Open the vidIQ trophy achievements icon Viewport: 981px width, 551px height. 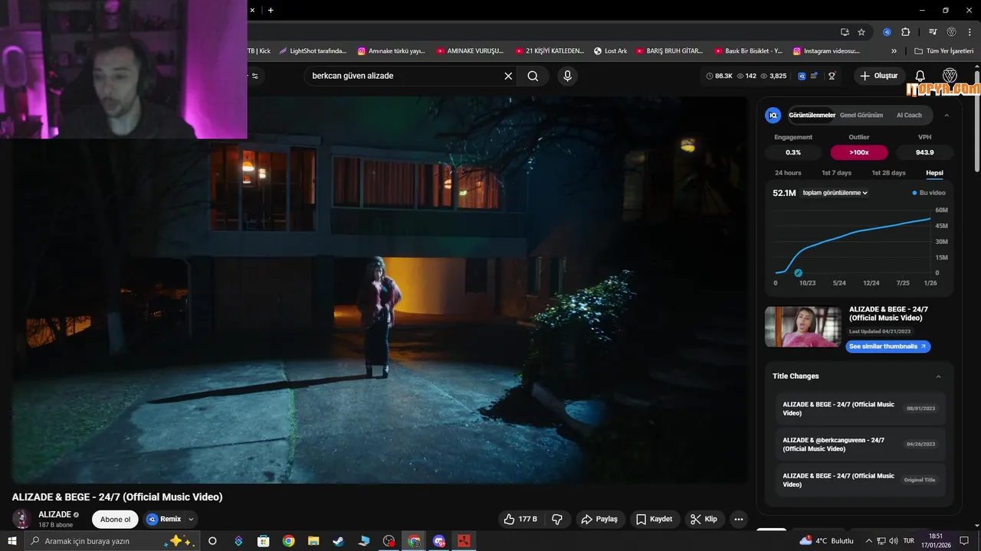tap(832, 76)
